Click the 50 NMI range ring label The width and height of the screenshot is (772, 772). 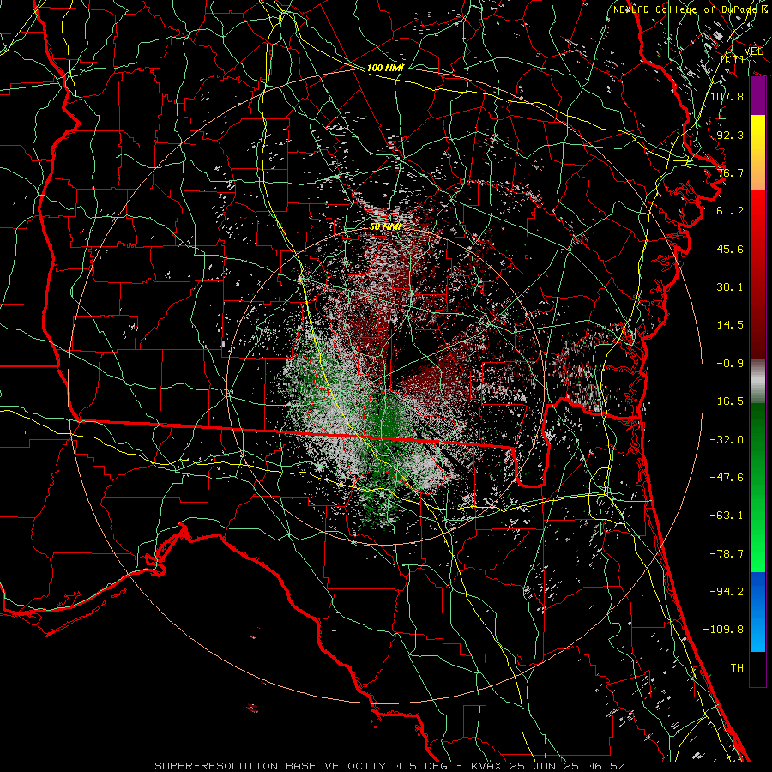click(385, 226)
